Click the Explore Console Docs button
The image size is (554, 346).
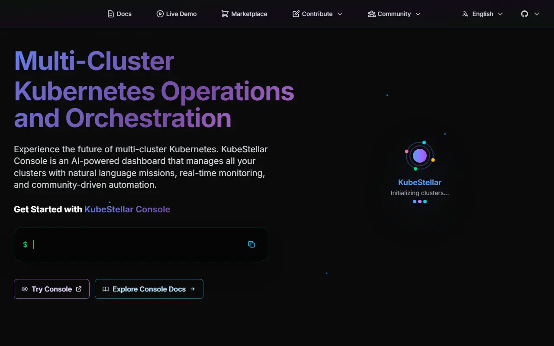(x=149, y=289)
